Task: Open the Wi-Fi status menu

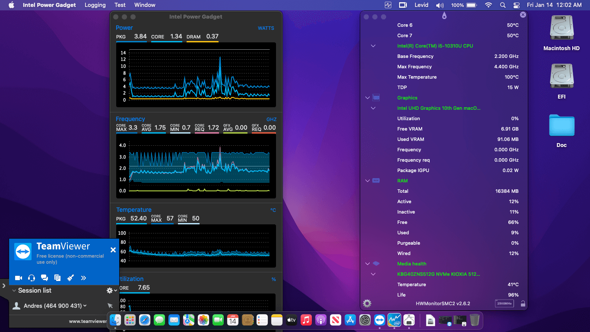Action: pos(488,5)
